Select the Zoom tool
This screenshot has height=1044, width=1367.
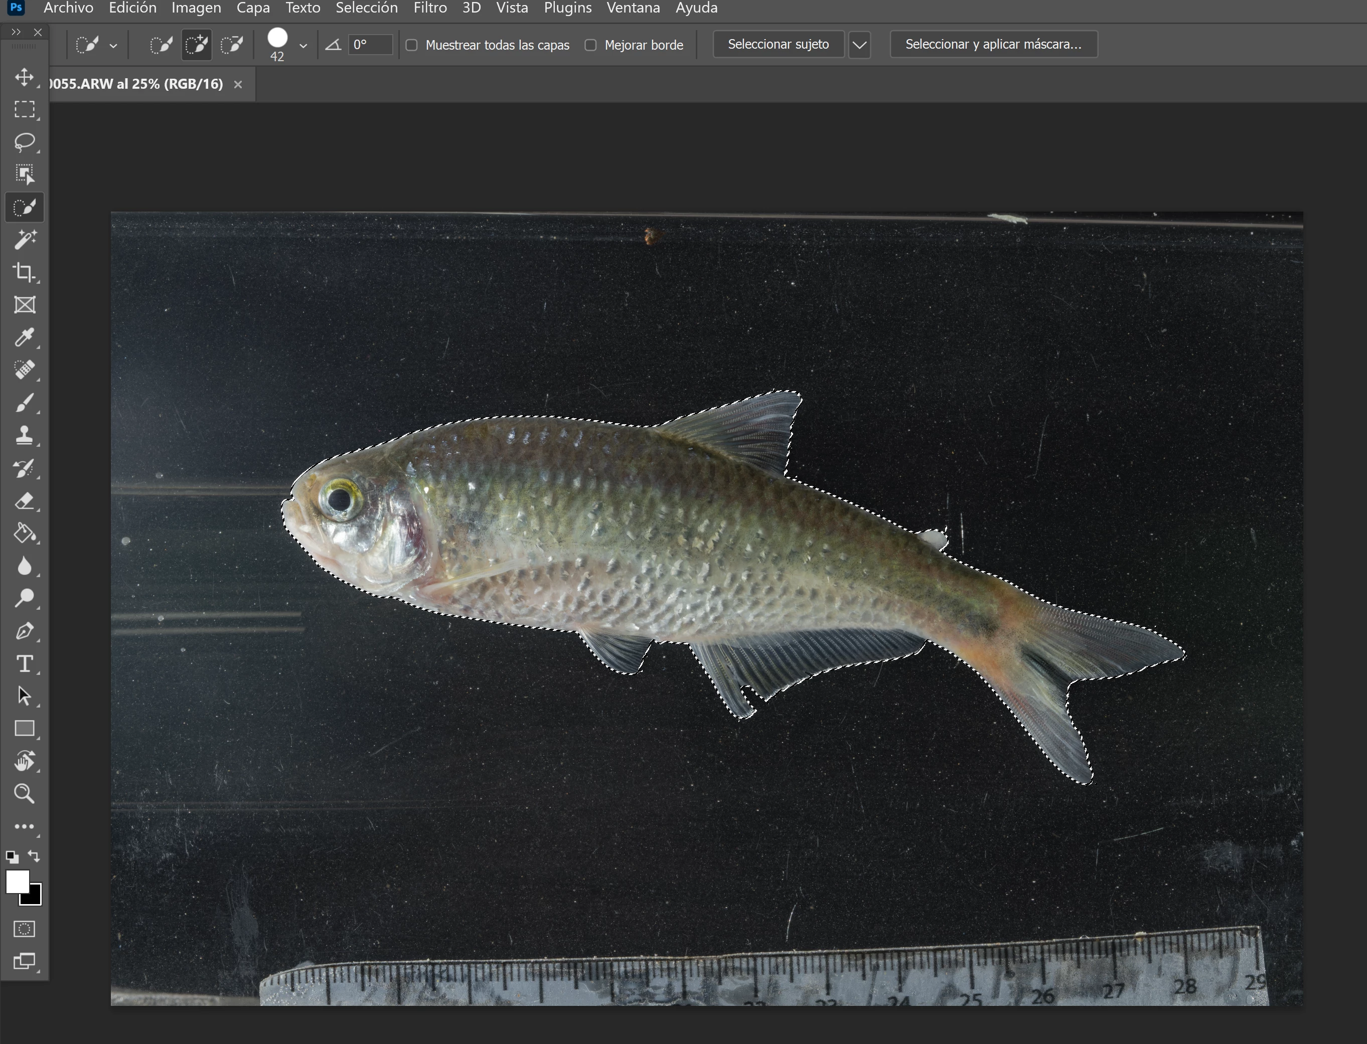[x=24, y=794]
